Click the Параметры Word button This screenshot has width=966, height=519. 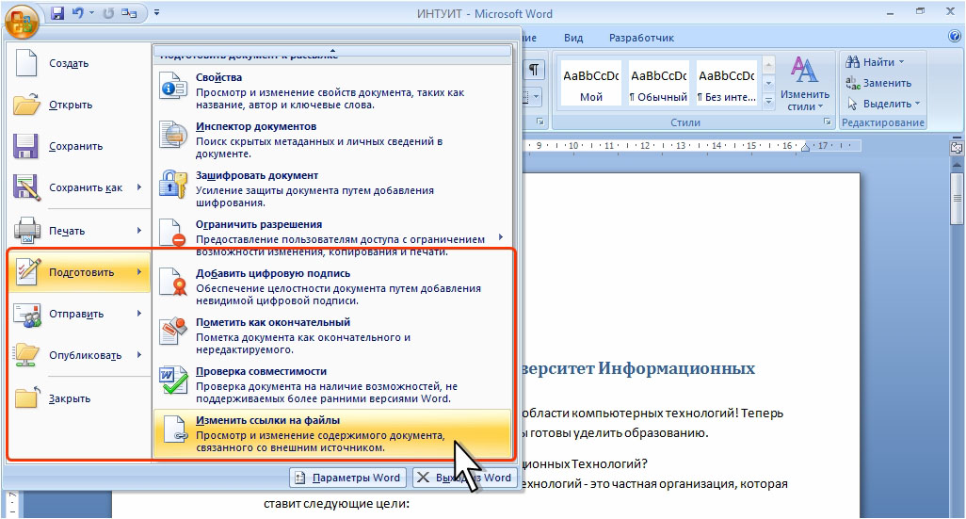pyautogui.click(x=347, y=478)
